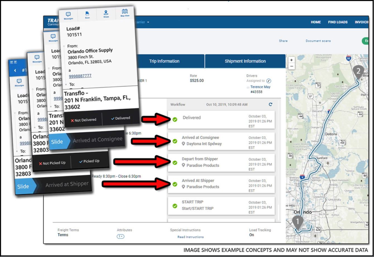The image size is (374, 257).
Task: Click the green check beside Delivered
Action: click(x=175, y=120)
